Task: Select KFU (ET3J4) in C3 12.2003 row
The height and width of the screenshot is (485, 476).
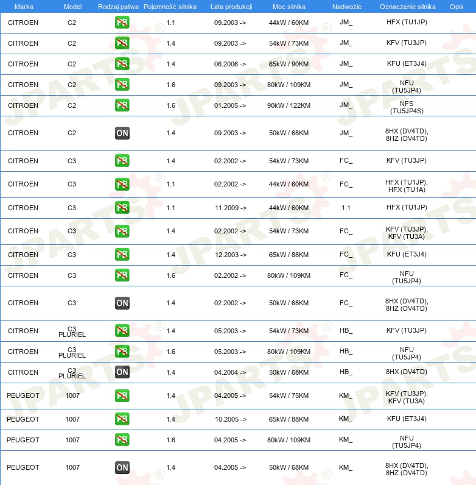Action: [407, 254]
